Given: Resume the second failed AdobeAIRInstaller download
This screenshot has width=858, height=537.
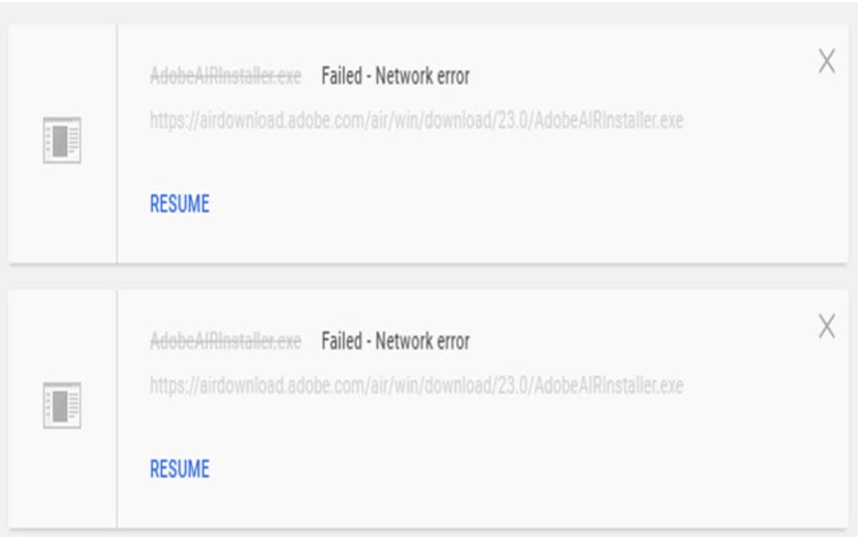Looking at the screenshot, I should point(179,469).
